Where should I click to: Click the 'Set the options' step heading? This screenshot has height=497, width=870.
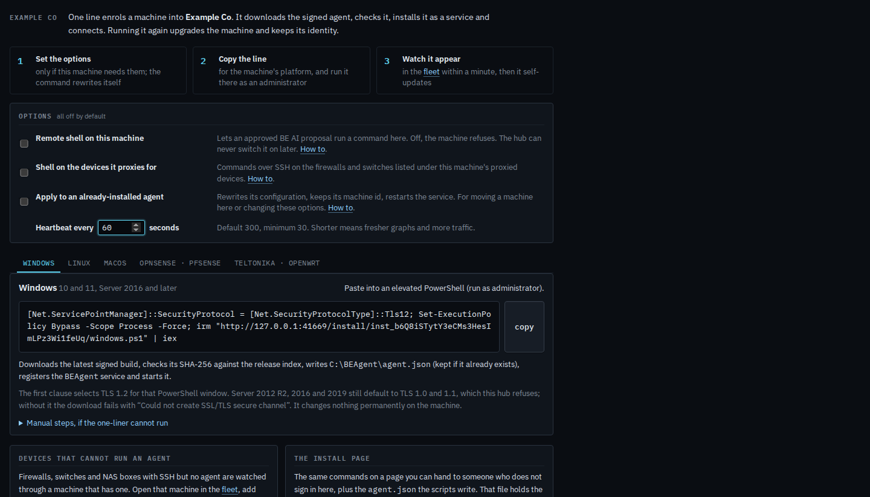coord(63,59)
